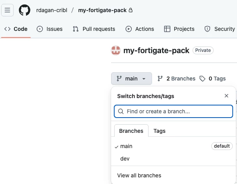
Task: Switch to the Security tab
Action: click(219, 29)
